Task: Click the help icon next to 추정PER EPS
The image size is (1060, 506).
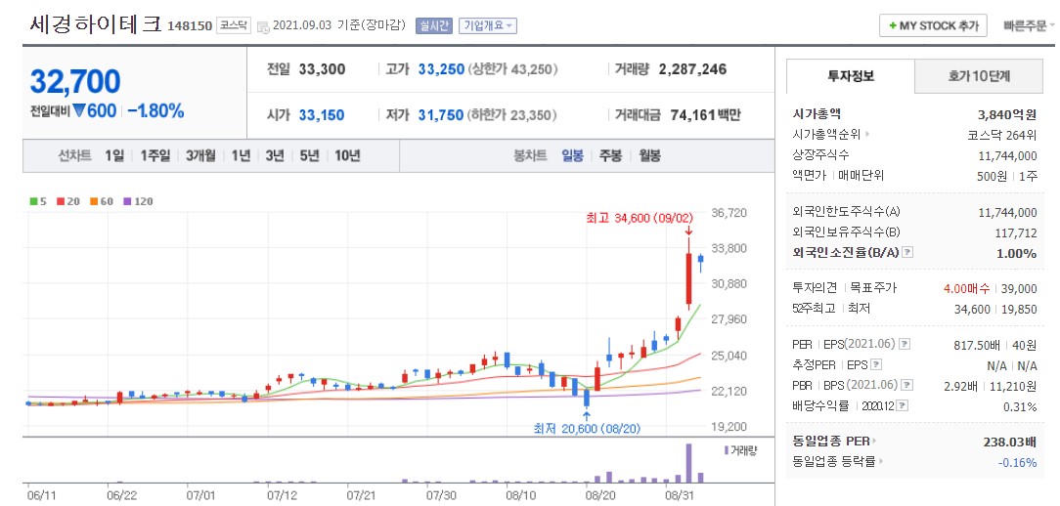Action: 876,364
